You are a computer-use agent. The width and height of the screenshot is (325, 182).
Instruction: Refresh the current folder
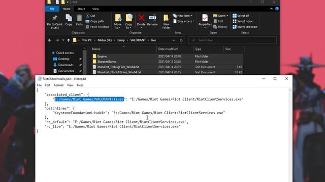pos(181,40)
